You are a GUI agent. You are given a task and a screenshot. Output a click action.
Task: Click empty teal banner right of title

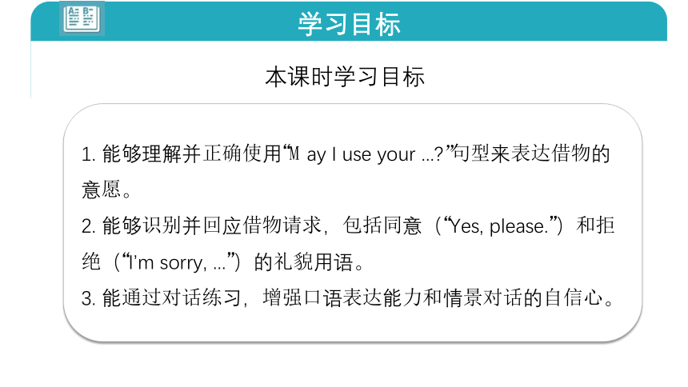[526, 22]
